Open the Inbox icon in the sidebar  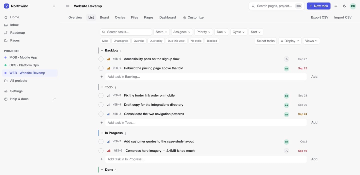coord(6,25)
